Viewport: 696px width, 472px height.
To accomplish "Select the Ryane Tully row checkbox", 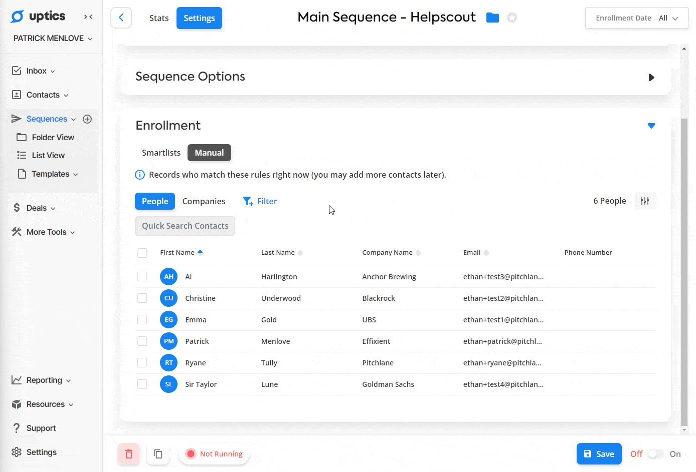I will [142, 363].
